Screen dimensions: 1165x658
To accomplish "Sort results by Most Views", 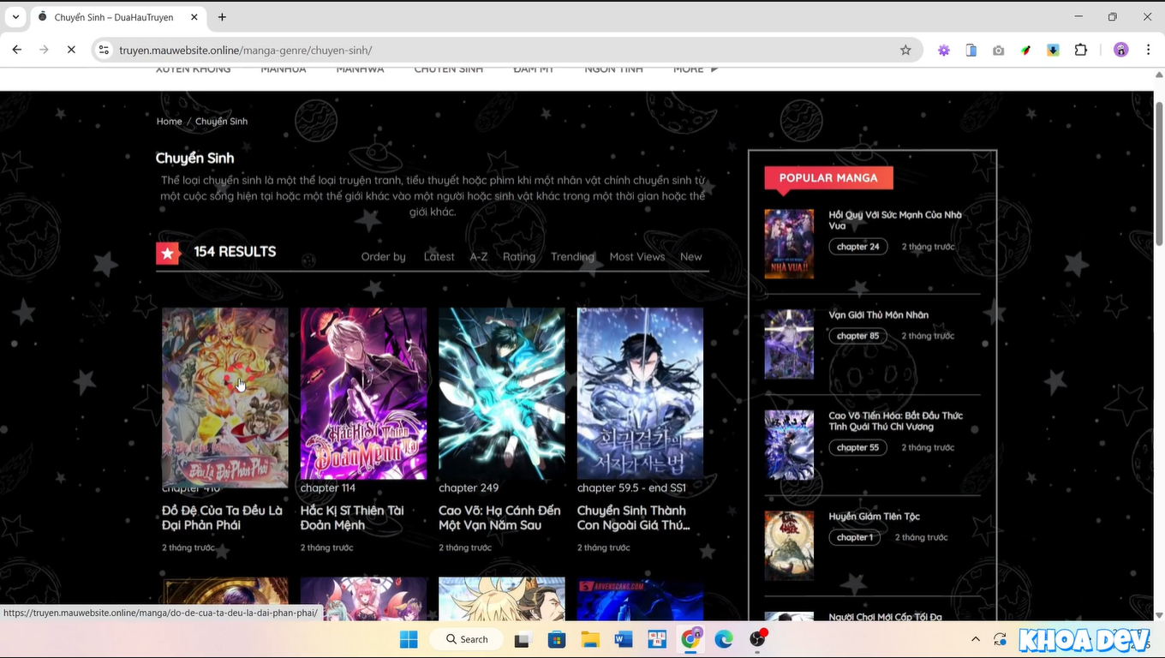I will click(637, 256).
